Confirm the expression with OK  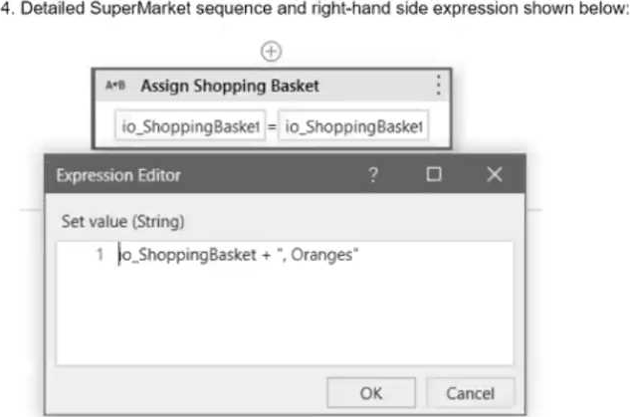(x=371, y=393)
